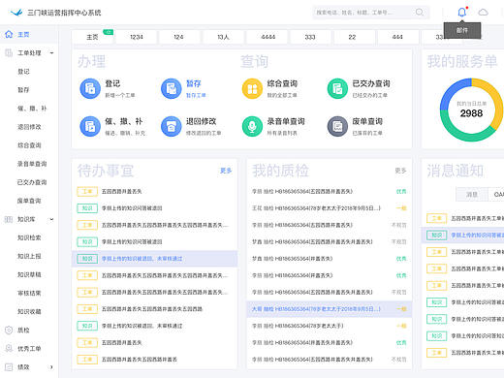Open 知识收藏 in the sidebar menu
Image resolution: width=504 pixels, height=378 pixels.
point(29,311)
